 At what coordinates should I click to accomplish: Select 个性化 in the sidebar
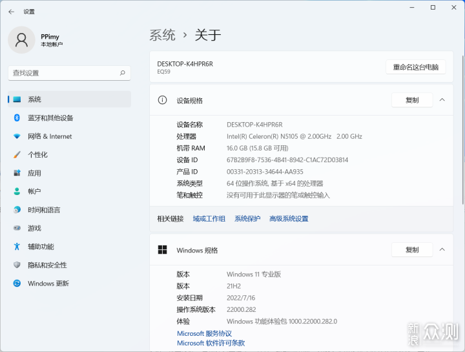tap(69, 154)
